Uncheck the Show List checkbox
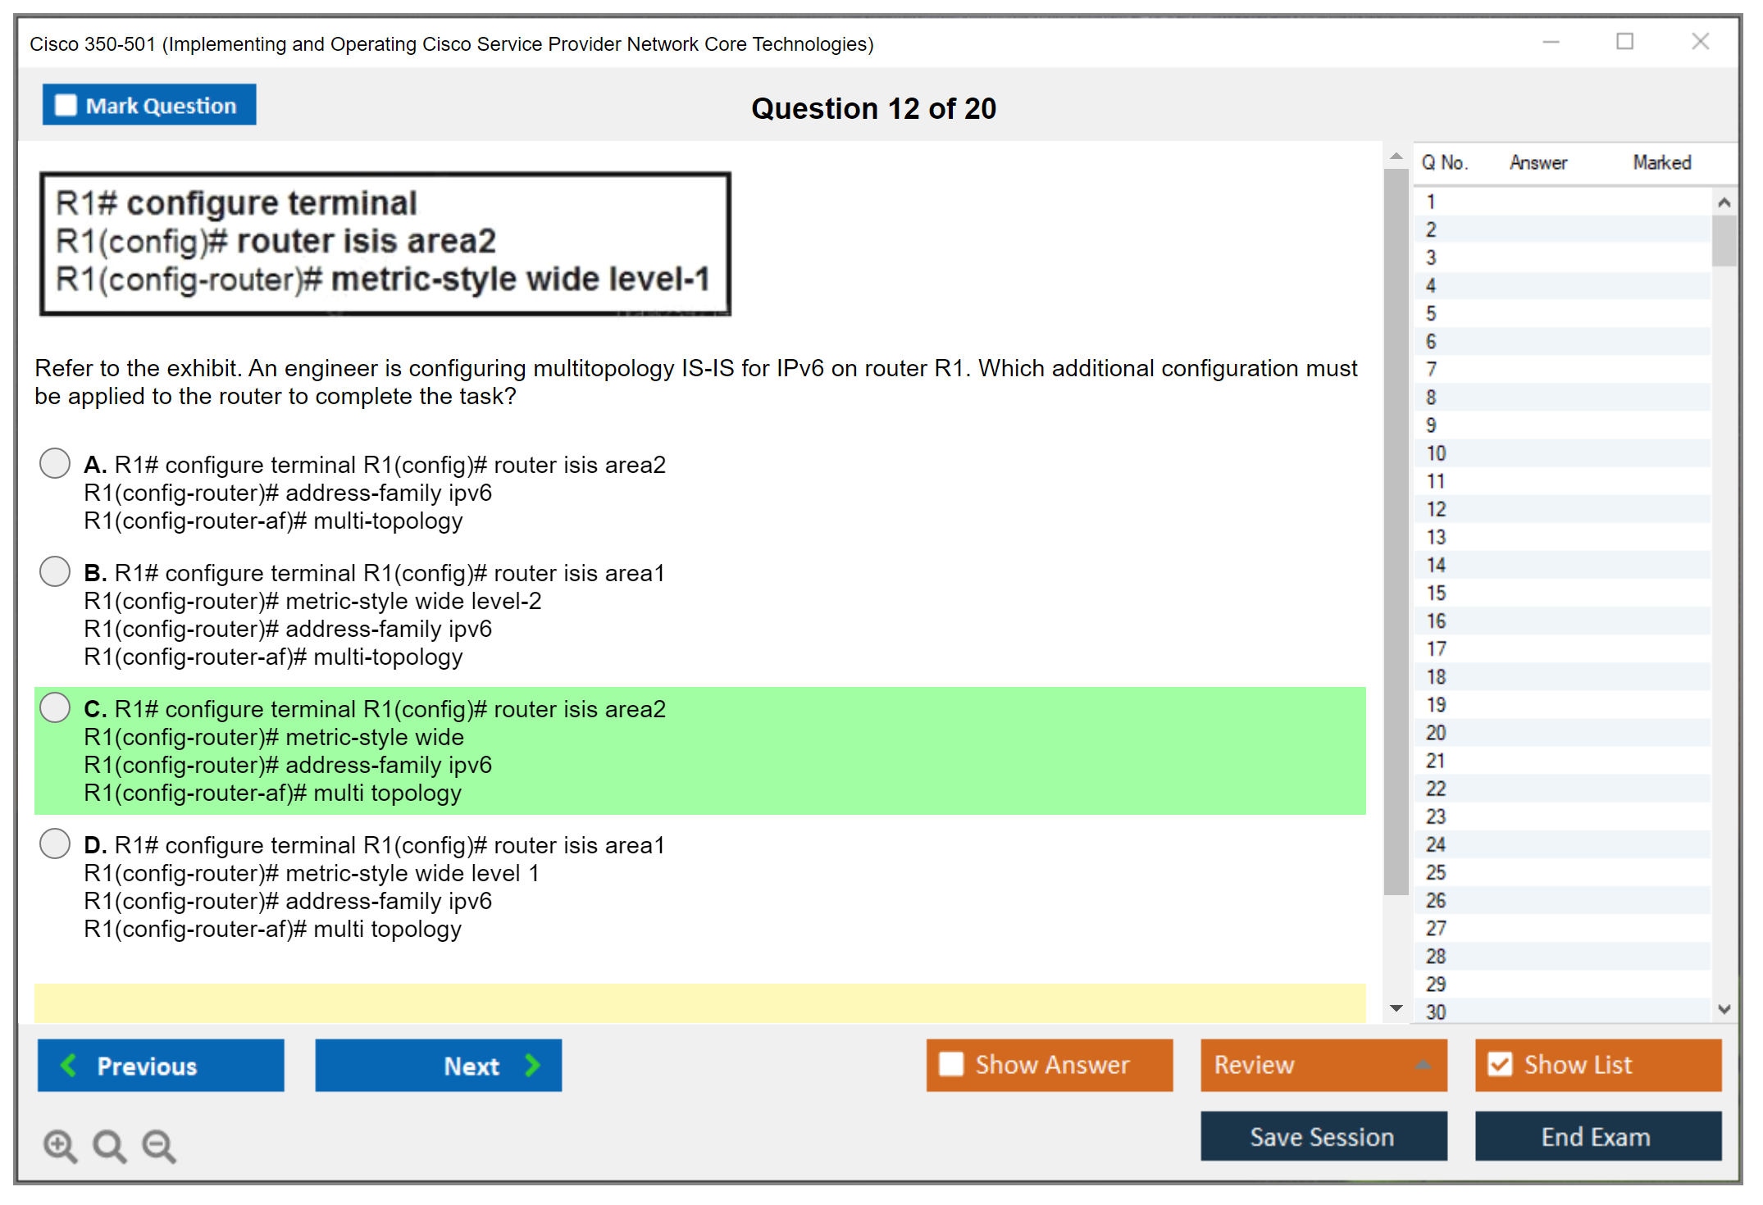The image size is (1763, 1205). pos(1500,1064)
